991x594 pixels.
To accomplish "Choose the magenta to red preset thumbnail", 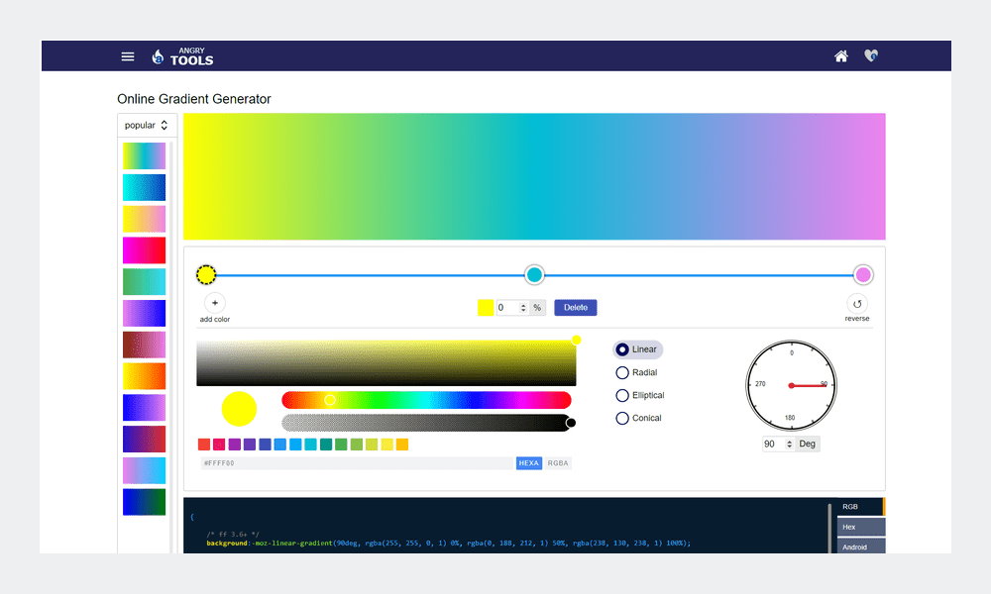I will 144,250.
